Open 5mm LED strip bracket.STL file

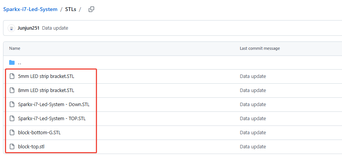click(46, 76)
